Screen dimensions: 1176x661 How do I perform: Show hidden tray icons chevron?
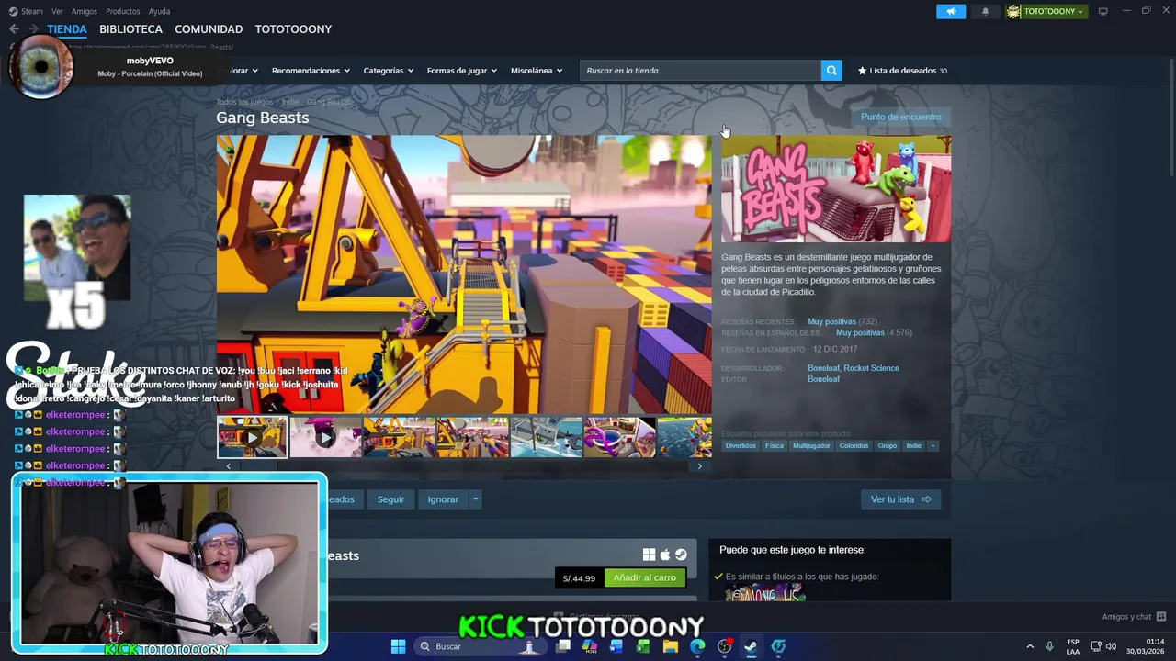(1030, 646)
